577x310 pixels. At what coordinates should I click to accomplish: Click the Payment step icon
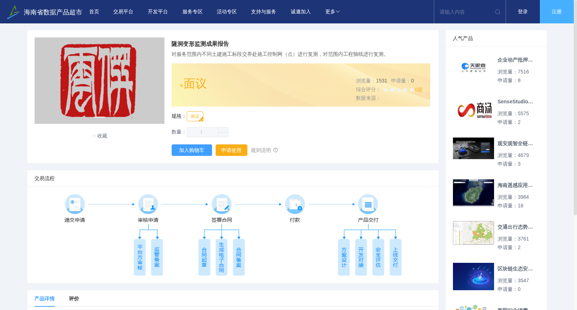[295, 204]
